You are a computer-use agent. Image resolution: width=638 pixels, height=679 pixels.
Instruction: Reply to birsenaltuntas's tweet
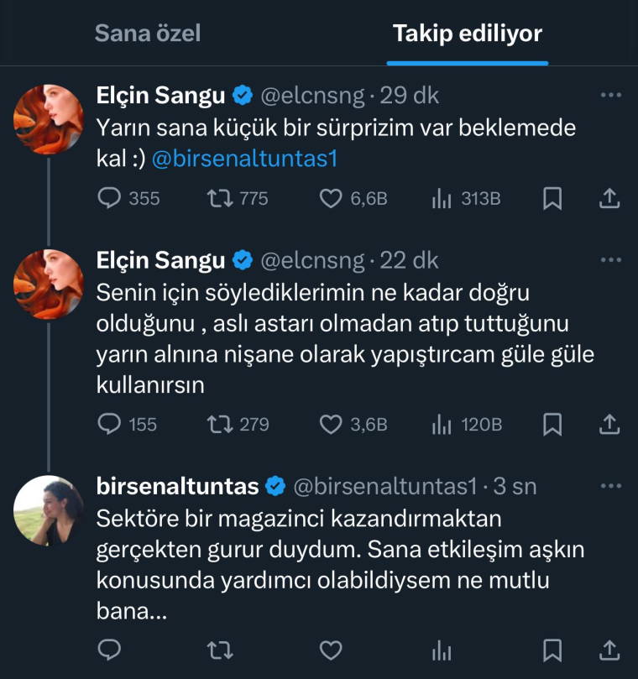coord(111,650)
